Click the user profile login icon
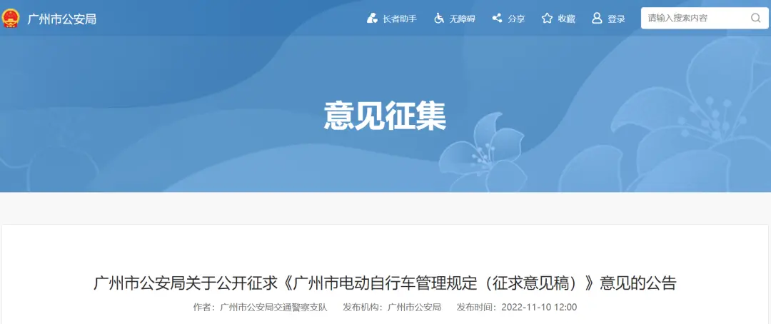Image resolution: width=771 pixels, height=324 pixels. [597, 19]
